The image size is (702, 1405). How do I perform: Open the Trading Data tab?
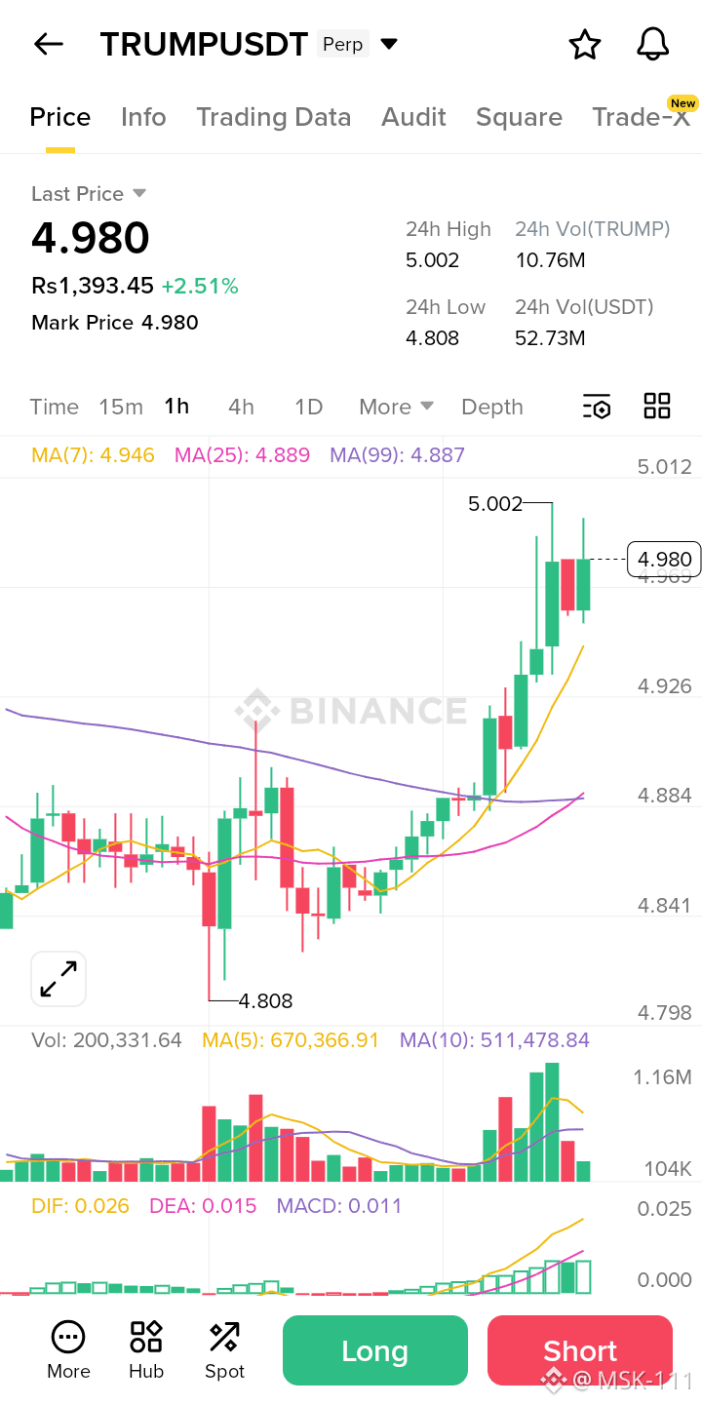pyautogui.click(x=273, y=117)
